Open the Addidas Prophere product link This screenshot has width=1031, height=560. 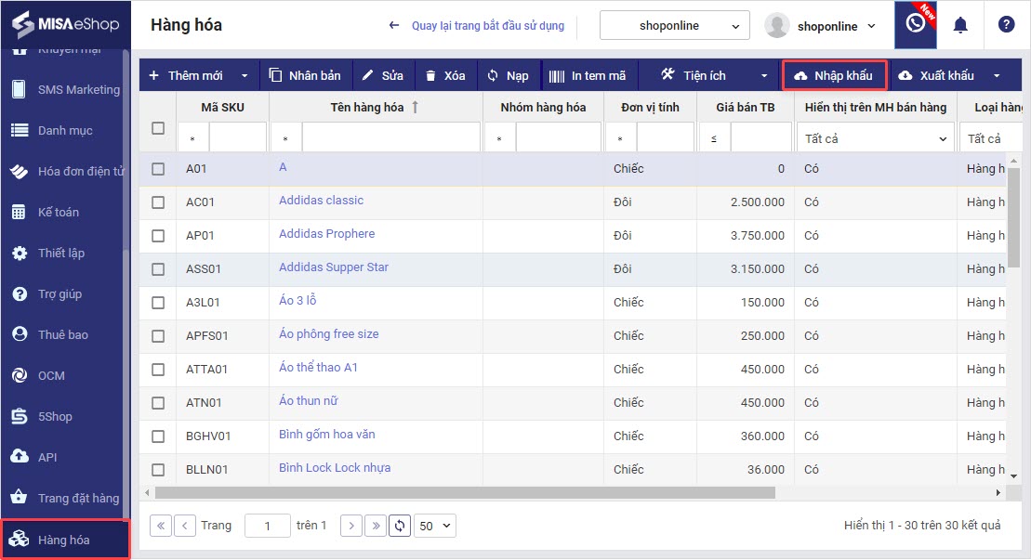coord(326,234)
